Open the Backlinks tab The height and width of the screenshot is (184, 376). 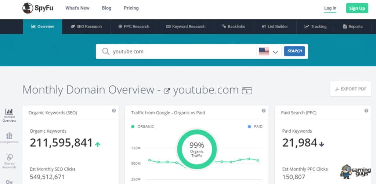coord(234,26)
